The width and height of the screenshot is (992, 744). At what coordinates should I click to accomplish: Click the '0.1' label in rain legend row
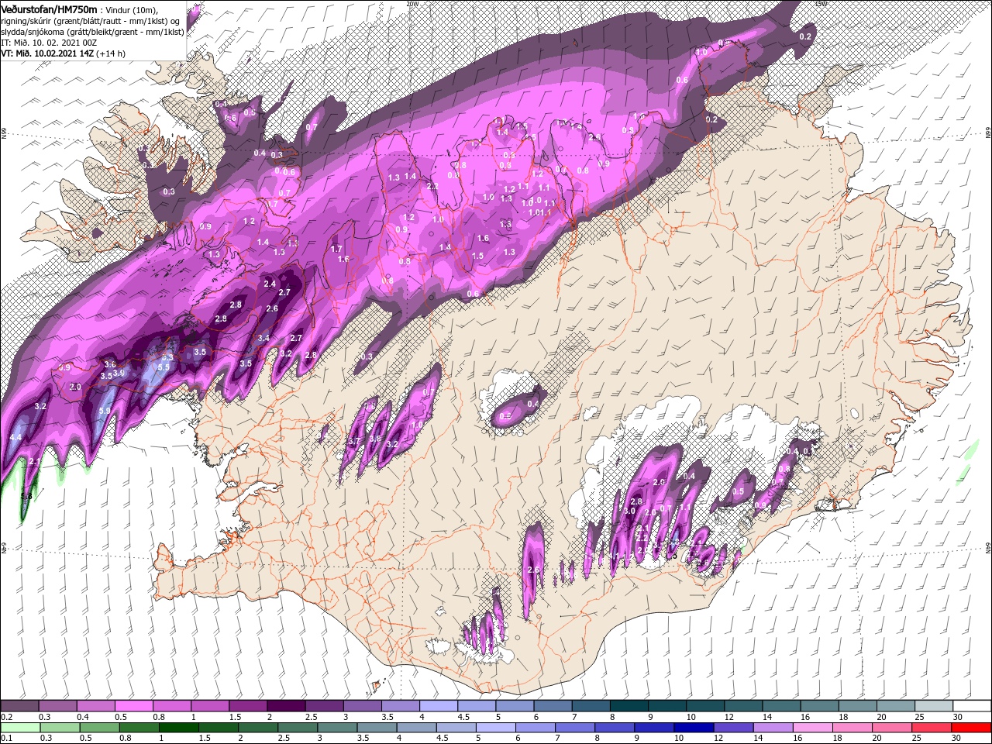click(x=7, y=739)
